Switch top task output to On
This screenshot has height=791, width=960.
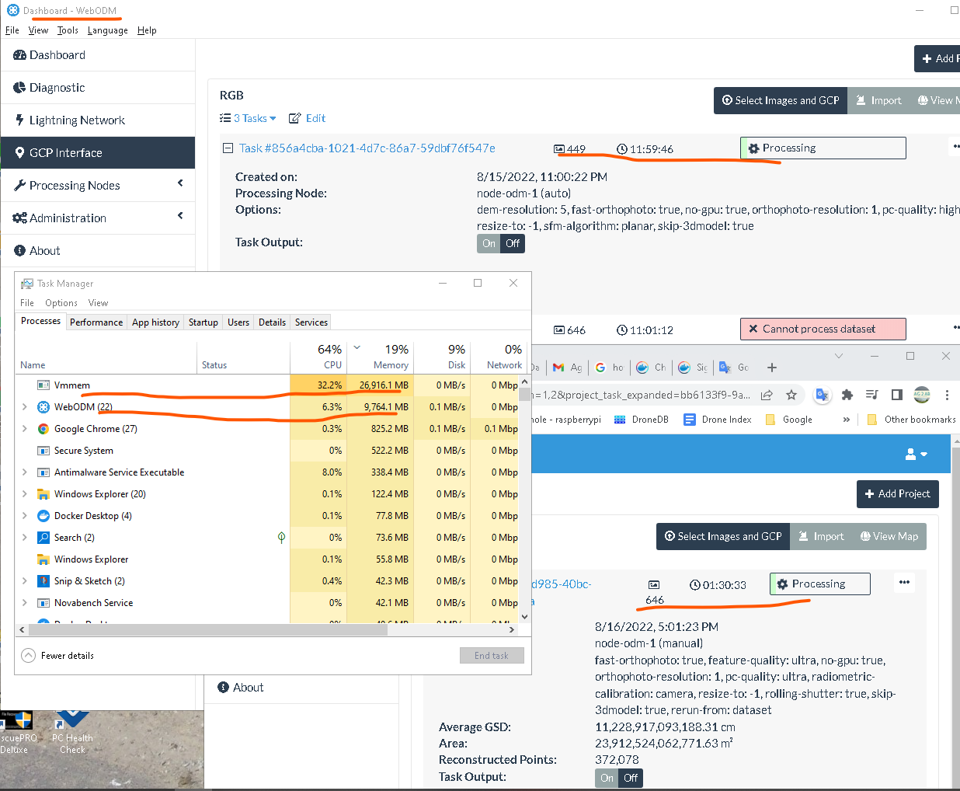(489, 243)
